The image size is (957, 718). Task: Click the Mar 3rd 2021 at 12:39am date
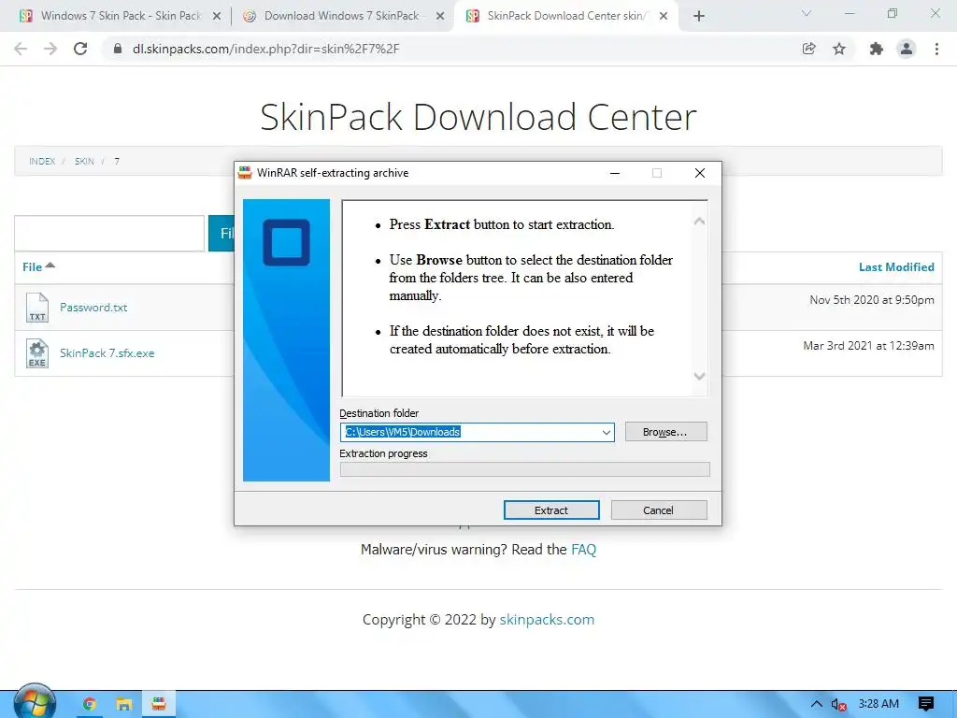[x=868, y=346]
